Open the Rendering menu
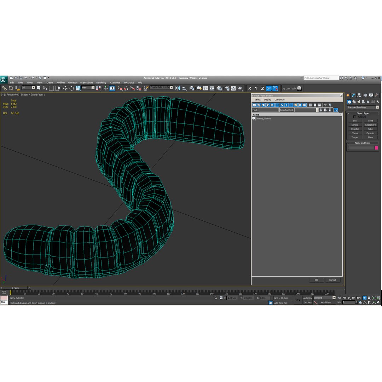 [101, 82]
